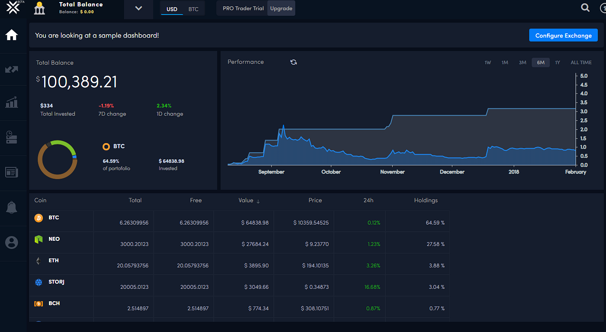Refresh the Performance chart
The height and width of the screenshot is (332, 606).
[x=293, y=62]
